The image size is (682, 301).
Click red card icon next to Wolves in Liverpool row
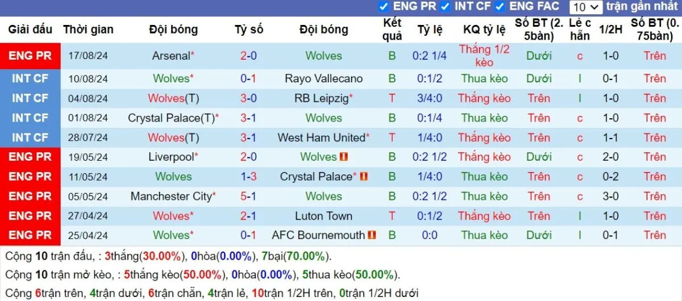pyautogui.click(x=343, y=157)
